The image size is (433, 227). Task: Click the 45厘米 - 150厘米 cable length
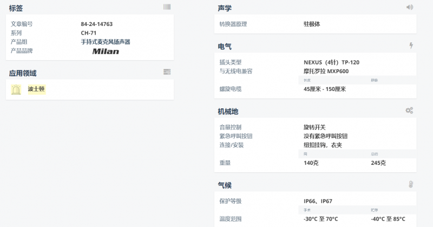(325, 89)
